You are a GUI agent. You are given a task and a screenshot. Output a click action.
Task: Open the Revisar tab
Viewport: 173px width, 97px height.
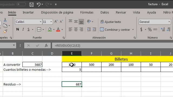pos(121,12)
